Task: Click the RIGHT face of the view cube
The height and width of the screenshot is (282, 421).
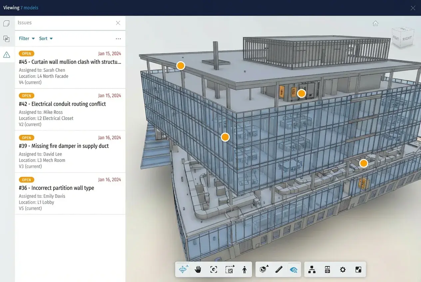Action: [x=407, y=39]
